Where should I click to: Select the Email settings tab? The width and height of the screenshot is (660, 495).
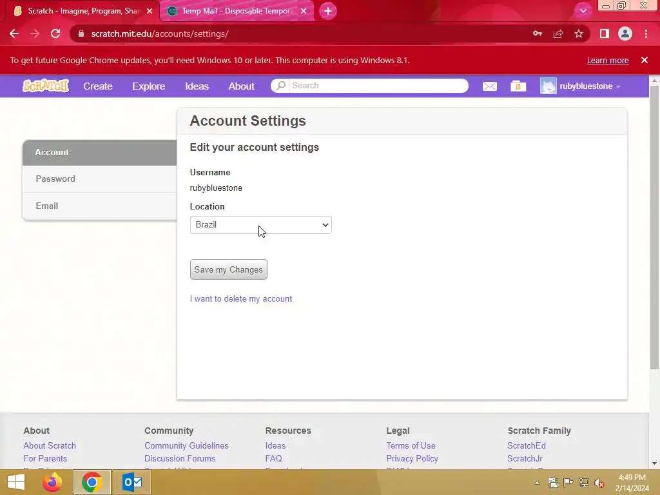coord(99,206)
